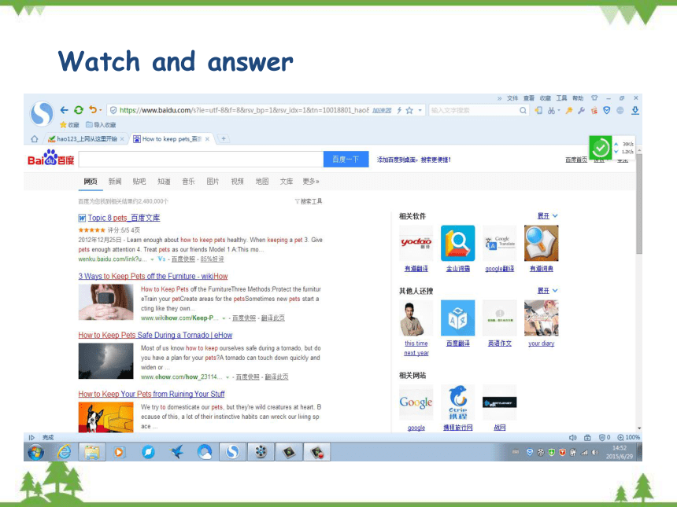
Task: Switch to the hao123 tab
Action: pos(87,139)
